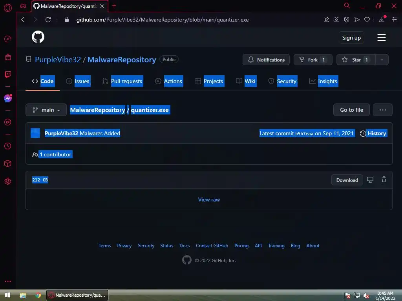Open search tabs magnifier icon
The height and width of the screenshot is (301, 402).
pos(347,5)
